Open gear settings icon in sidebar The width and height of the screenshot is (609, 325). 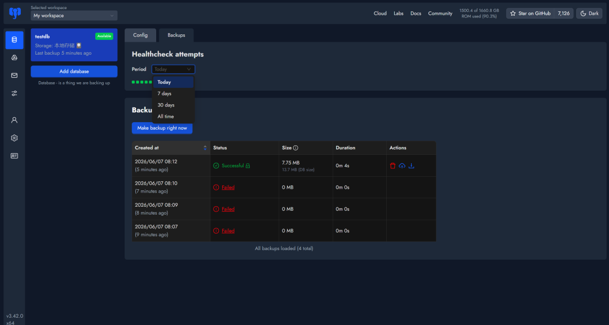[14, 138]
